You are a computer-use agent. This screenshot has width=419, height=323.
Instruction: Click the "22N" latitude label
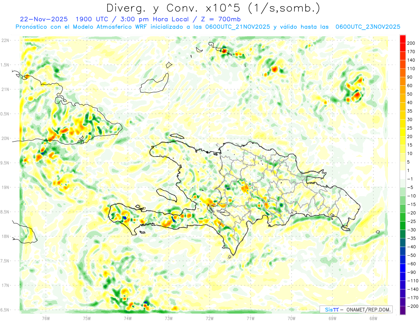[x=5, y=40]
